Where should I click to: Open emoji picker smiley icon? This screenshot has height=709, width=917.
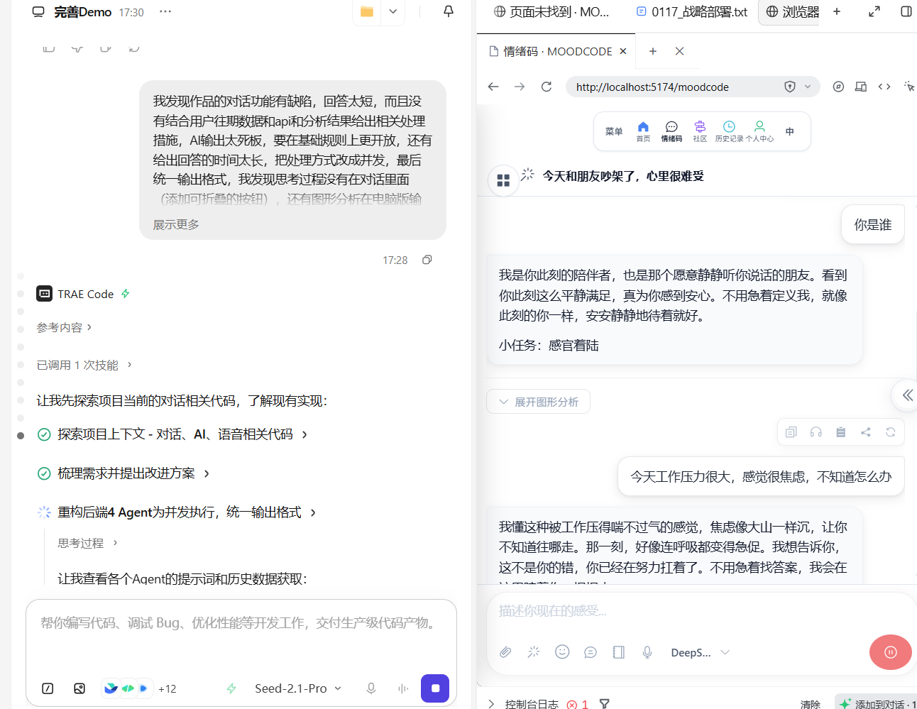point(562,652)
